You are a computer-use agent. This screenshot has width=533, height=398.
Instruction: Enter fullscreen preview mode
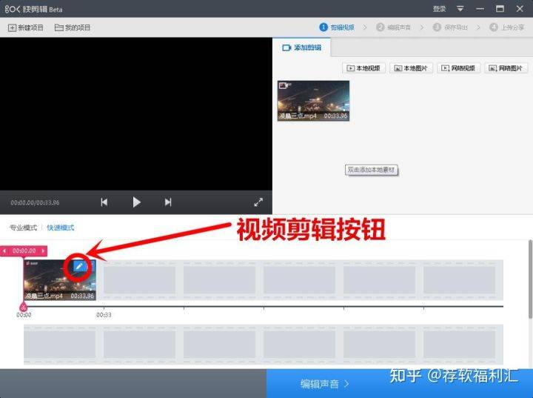tap(258, 202)
